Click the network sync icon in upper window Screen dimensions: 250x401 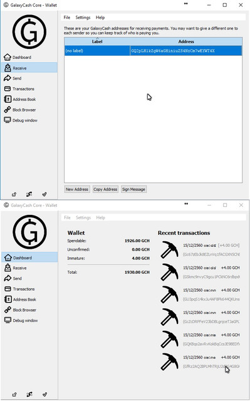coord(29,194)
